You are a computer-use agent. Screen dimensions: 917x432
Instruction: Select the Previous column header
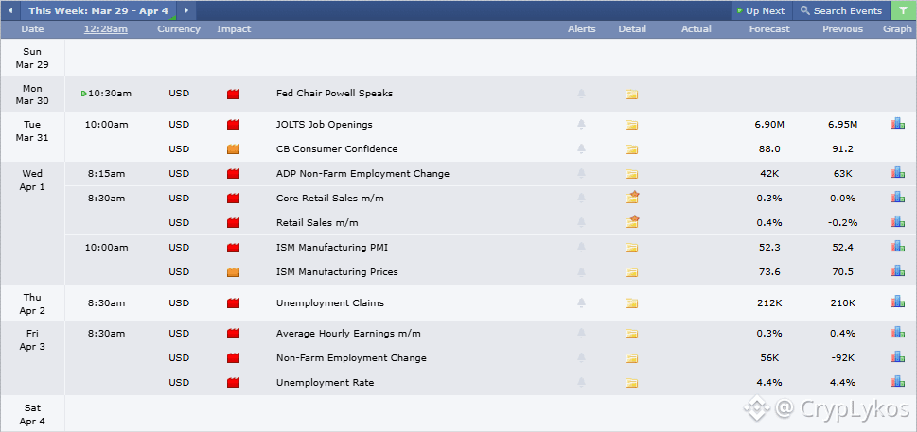click(843, 29)
